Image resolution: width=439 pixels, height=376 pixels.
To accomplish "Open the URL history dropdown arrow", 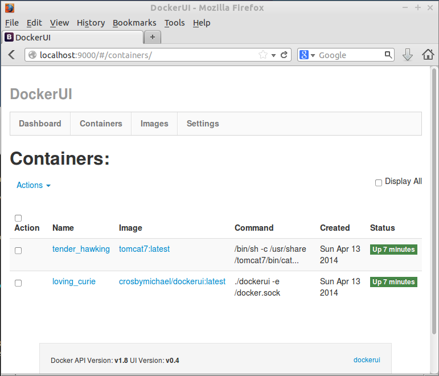I will (273, 55).
